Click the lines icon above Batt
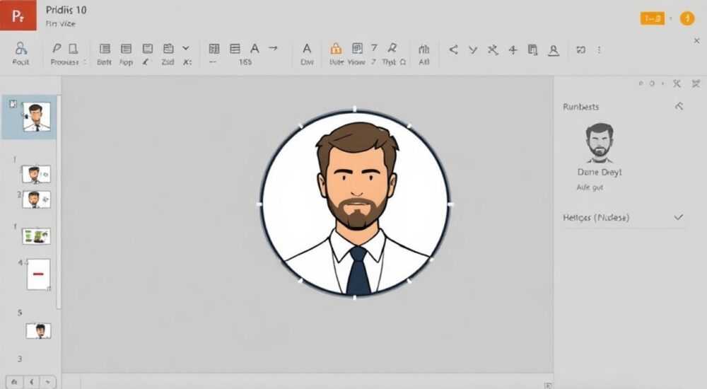This screenshot has width=707, height=389. (x=105, y=49)
